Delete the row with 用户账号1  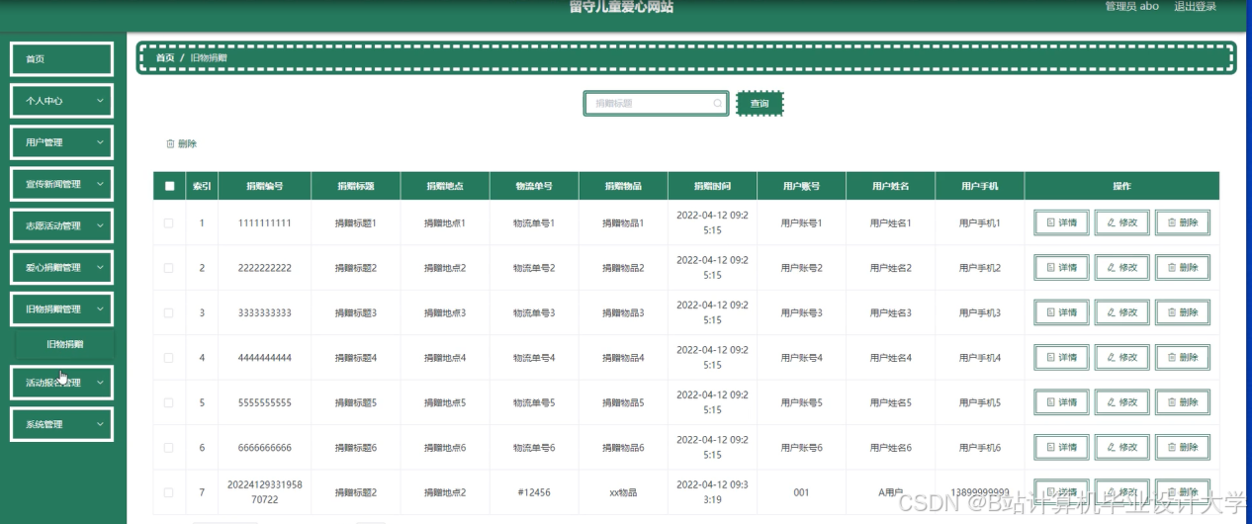tap(1182, 222)
